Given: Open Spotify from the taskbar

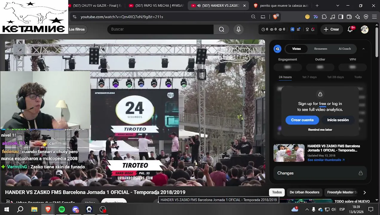Looking at the screenshot, I should 62,209.
